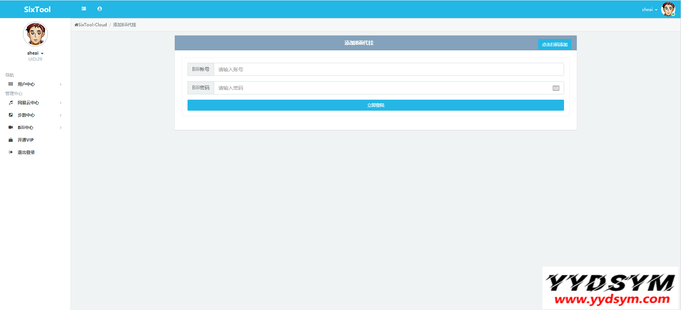Click the 点击扫码添加 button
The width and height of the screenshot is (681, 310).
(554, 44)
